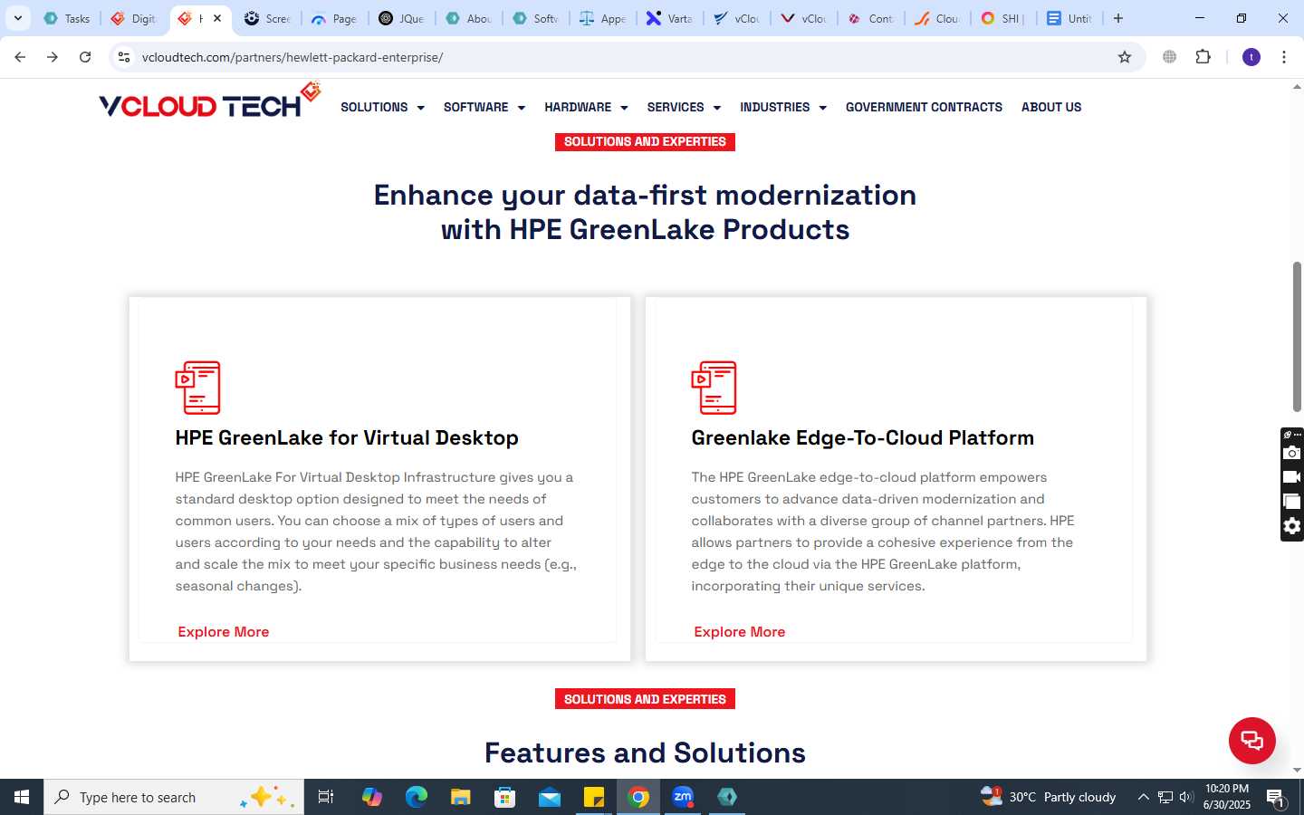Image resolution: width=1304 pixels, height=815 pixels.
Task: Click the Greenlake Edge-To-Cloud Platform heading
Action: [x=862, y=438]
